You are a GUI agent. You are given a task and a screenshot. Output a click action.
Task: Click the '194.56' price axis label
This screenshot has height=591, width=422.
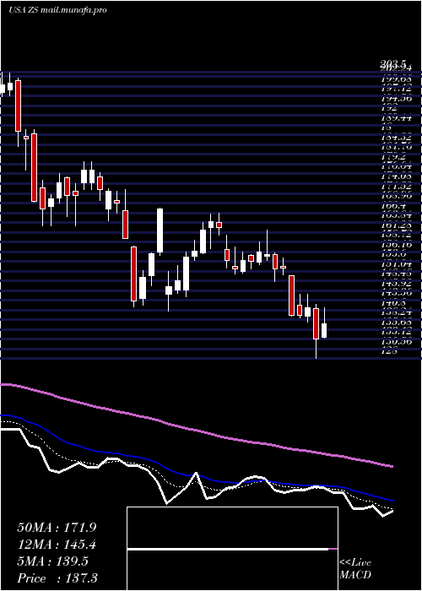click(x=397, y=99)
